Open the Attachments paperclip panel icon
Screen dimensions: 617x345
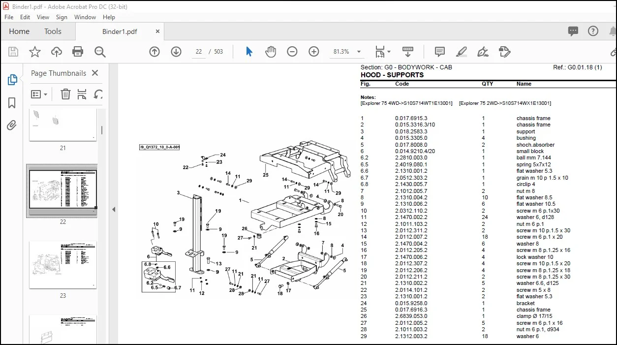point(12,125)
